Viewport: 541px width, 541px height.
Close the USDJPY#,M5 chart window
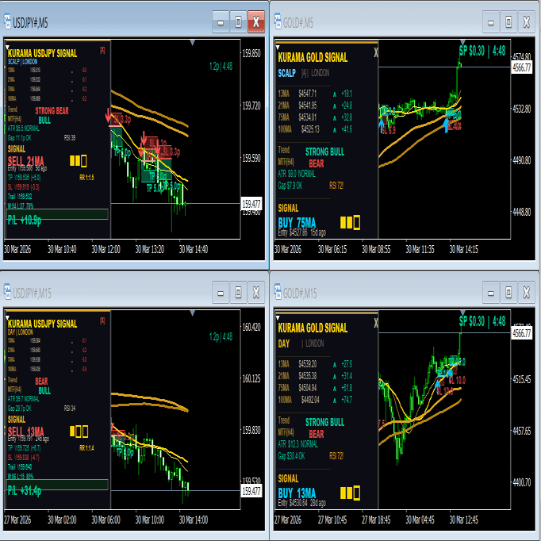pos(256,22)
